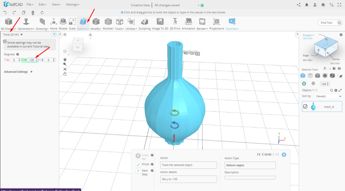
Task: Click the share icon in header
Action: [x=299, y=5]
